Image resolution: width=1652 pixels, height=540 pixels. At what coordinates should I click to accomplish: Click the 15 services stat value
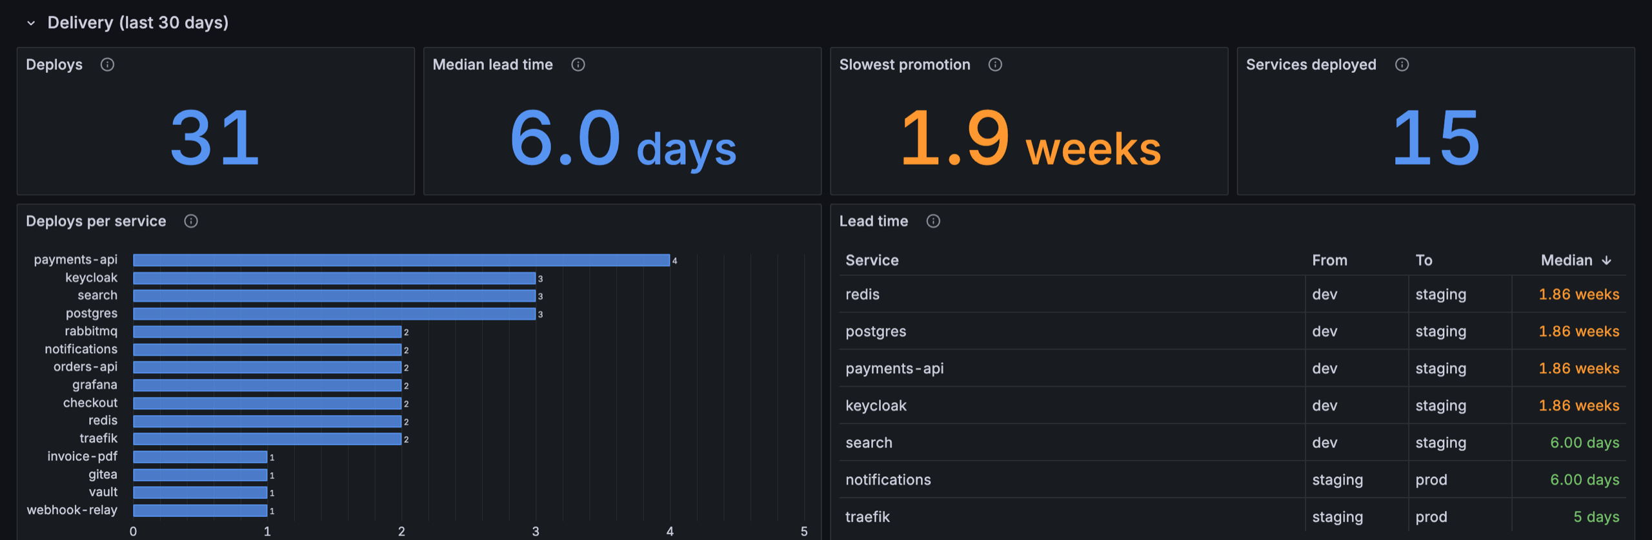coord(1436,137)
